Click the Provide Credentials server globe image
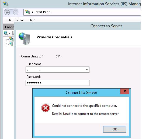The width and height of the screenshot is (146, 139). pos(25,39)
